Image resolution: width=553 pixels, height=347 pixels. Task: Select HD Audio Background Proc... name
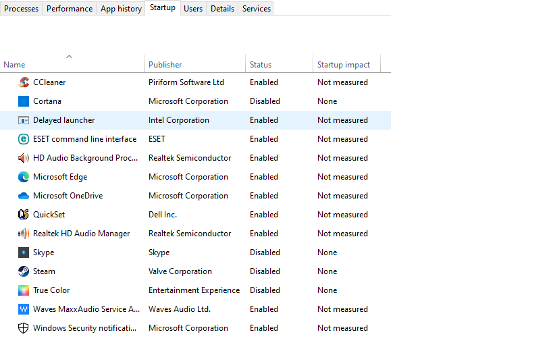[x=85, y=158]
